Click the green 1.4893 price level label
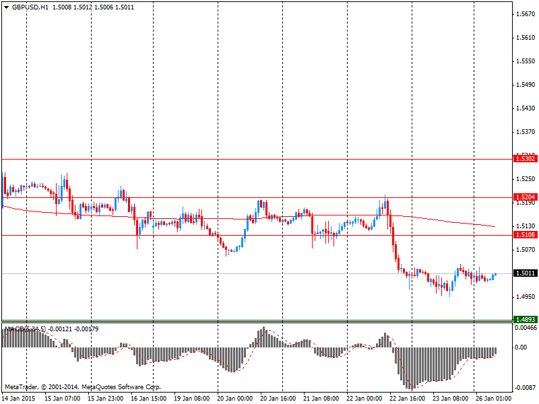 (x=526, y=319)
